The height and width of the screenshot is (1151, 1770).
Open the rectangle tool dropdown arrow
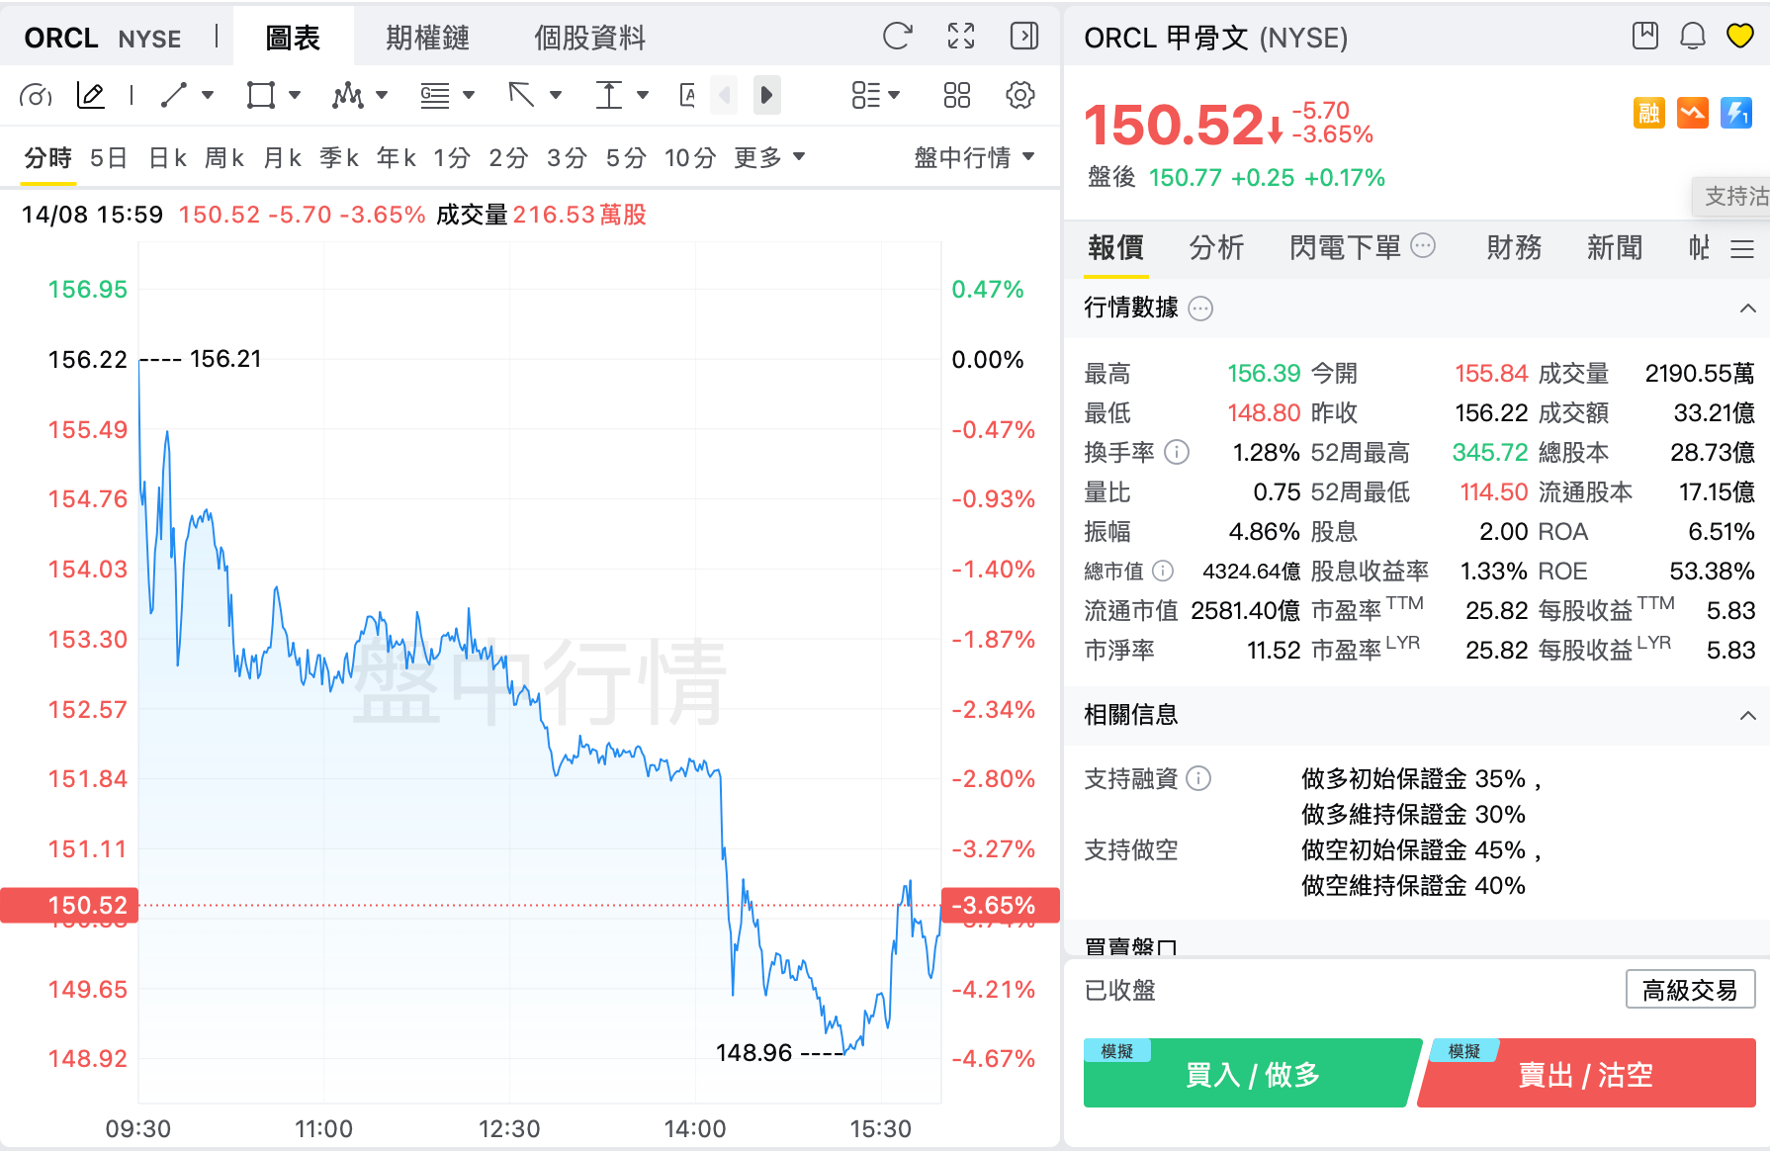295,95
